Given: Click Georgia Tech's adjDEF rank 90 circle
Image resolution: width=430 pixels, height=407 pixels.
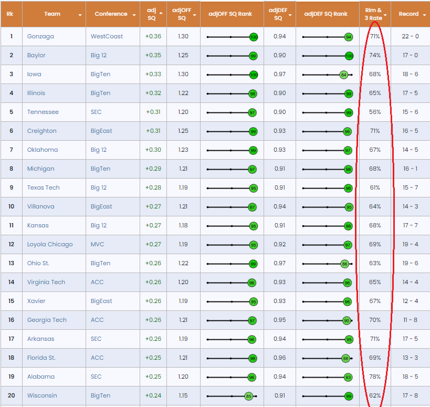Looking at the screenshot, I should point(347,320).
